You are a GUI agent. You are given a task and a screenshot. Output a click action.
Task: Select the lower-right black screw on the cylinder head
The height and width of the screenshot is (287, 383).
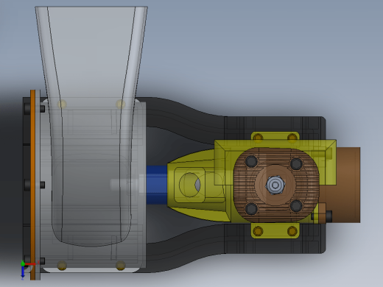pyautogui.click(x=296, y=205)
